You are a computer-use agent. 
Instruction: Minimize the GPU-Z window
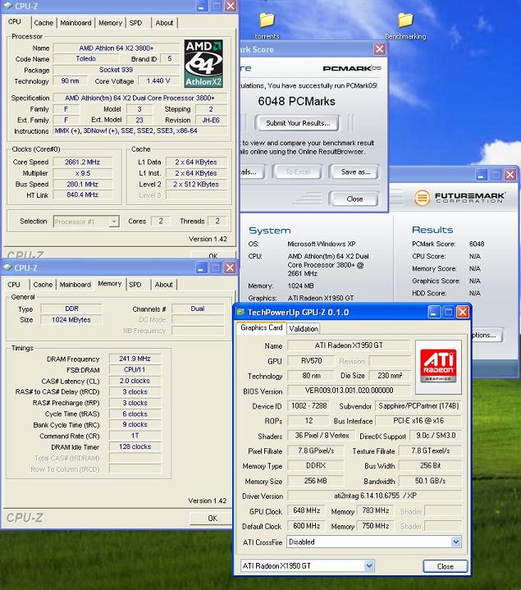[x=434, y=312]
